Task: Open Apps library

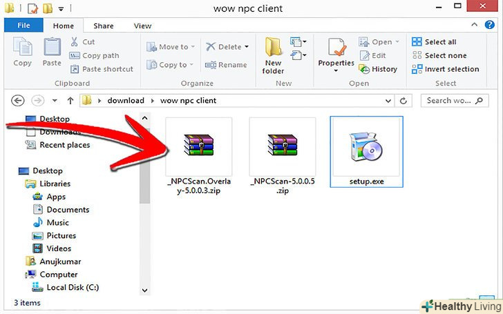Action: click(49, 197)
